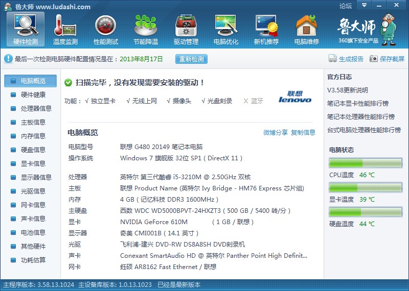Click the HM76 Express motherboard value
The width and height of the screenshot is (409, 291).
212,188
